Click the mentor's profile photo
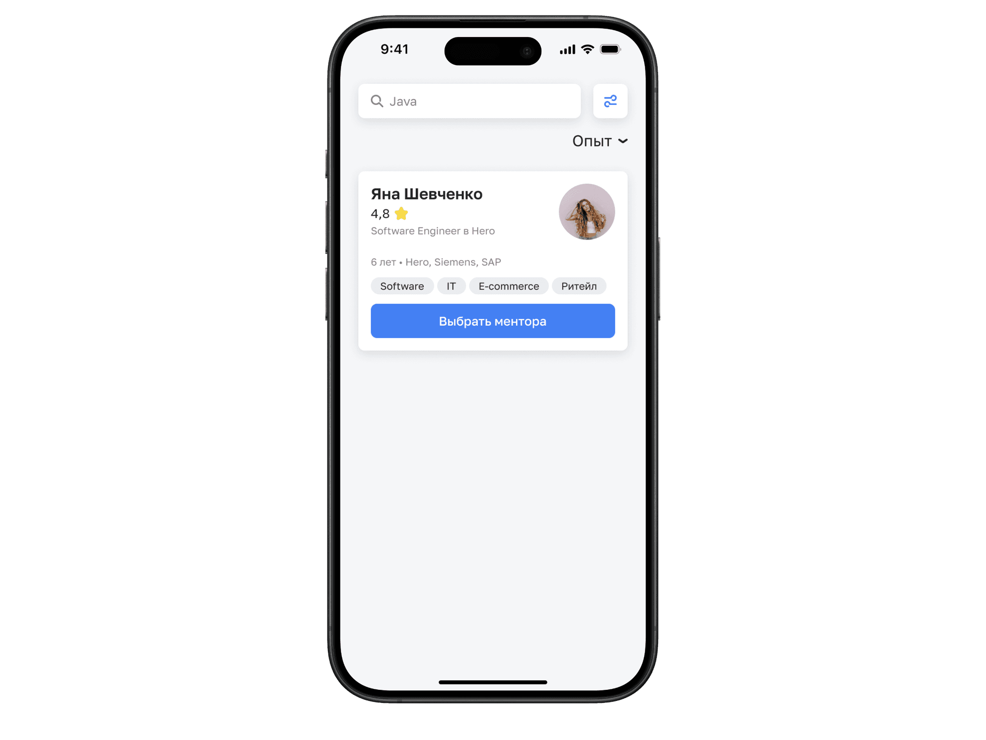Viewport: 986px width, 740px height. click(586, 212)
